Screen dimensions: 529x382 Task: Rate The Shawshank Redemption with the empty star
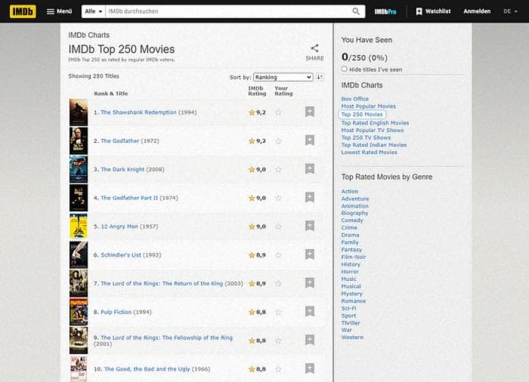pos(278,112)
